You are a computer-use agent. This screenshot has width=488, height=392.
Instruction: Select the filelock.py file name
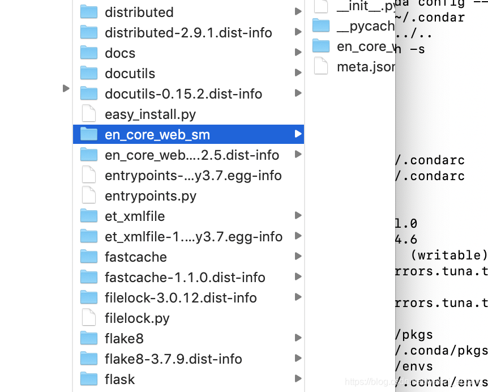tap(137, 318)
